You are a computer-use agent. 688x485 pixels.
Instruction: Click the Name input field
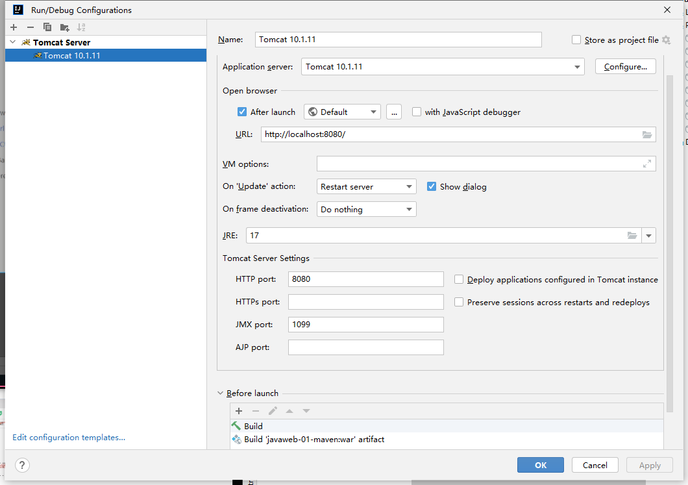(x=398, y=40)
